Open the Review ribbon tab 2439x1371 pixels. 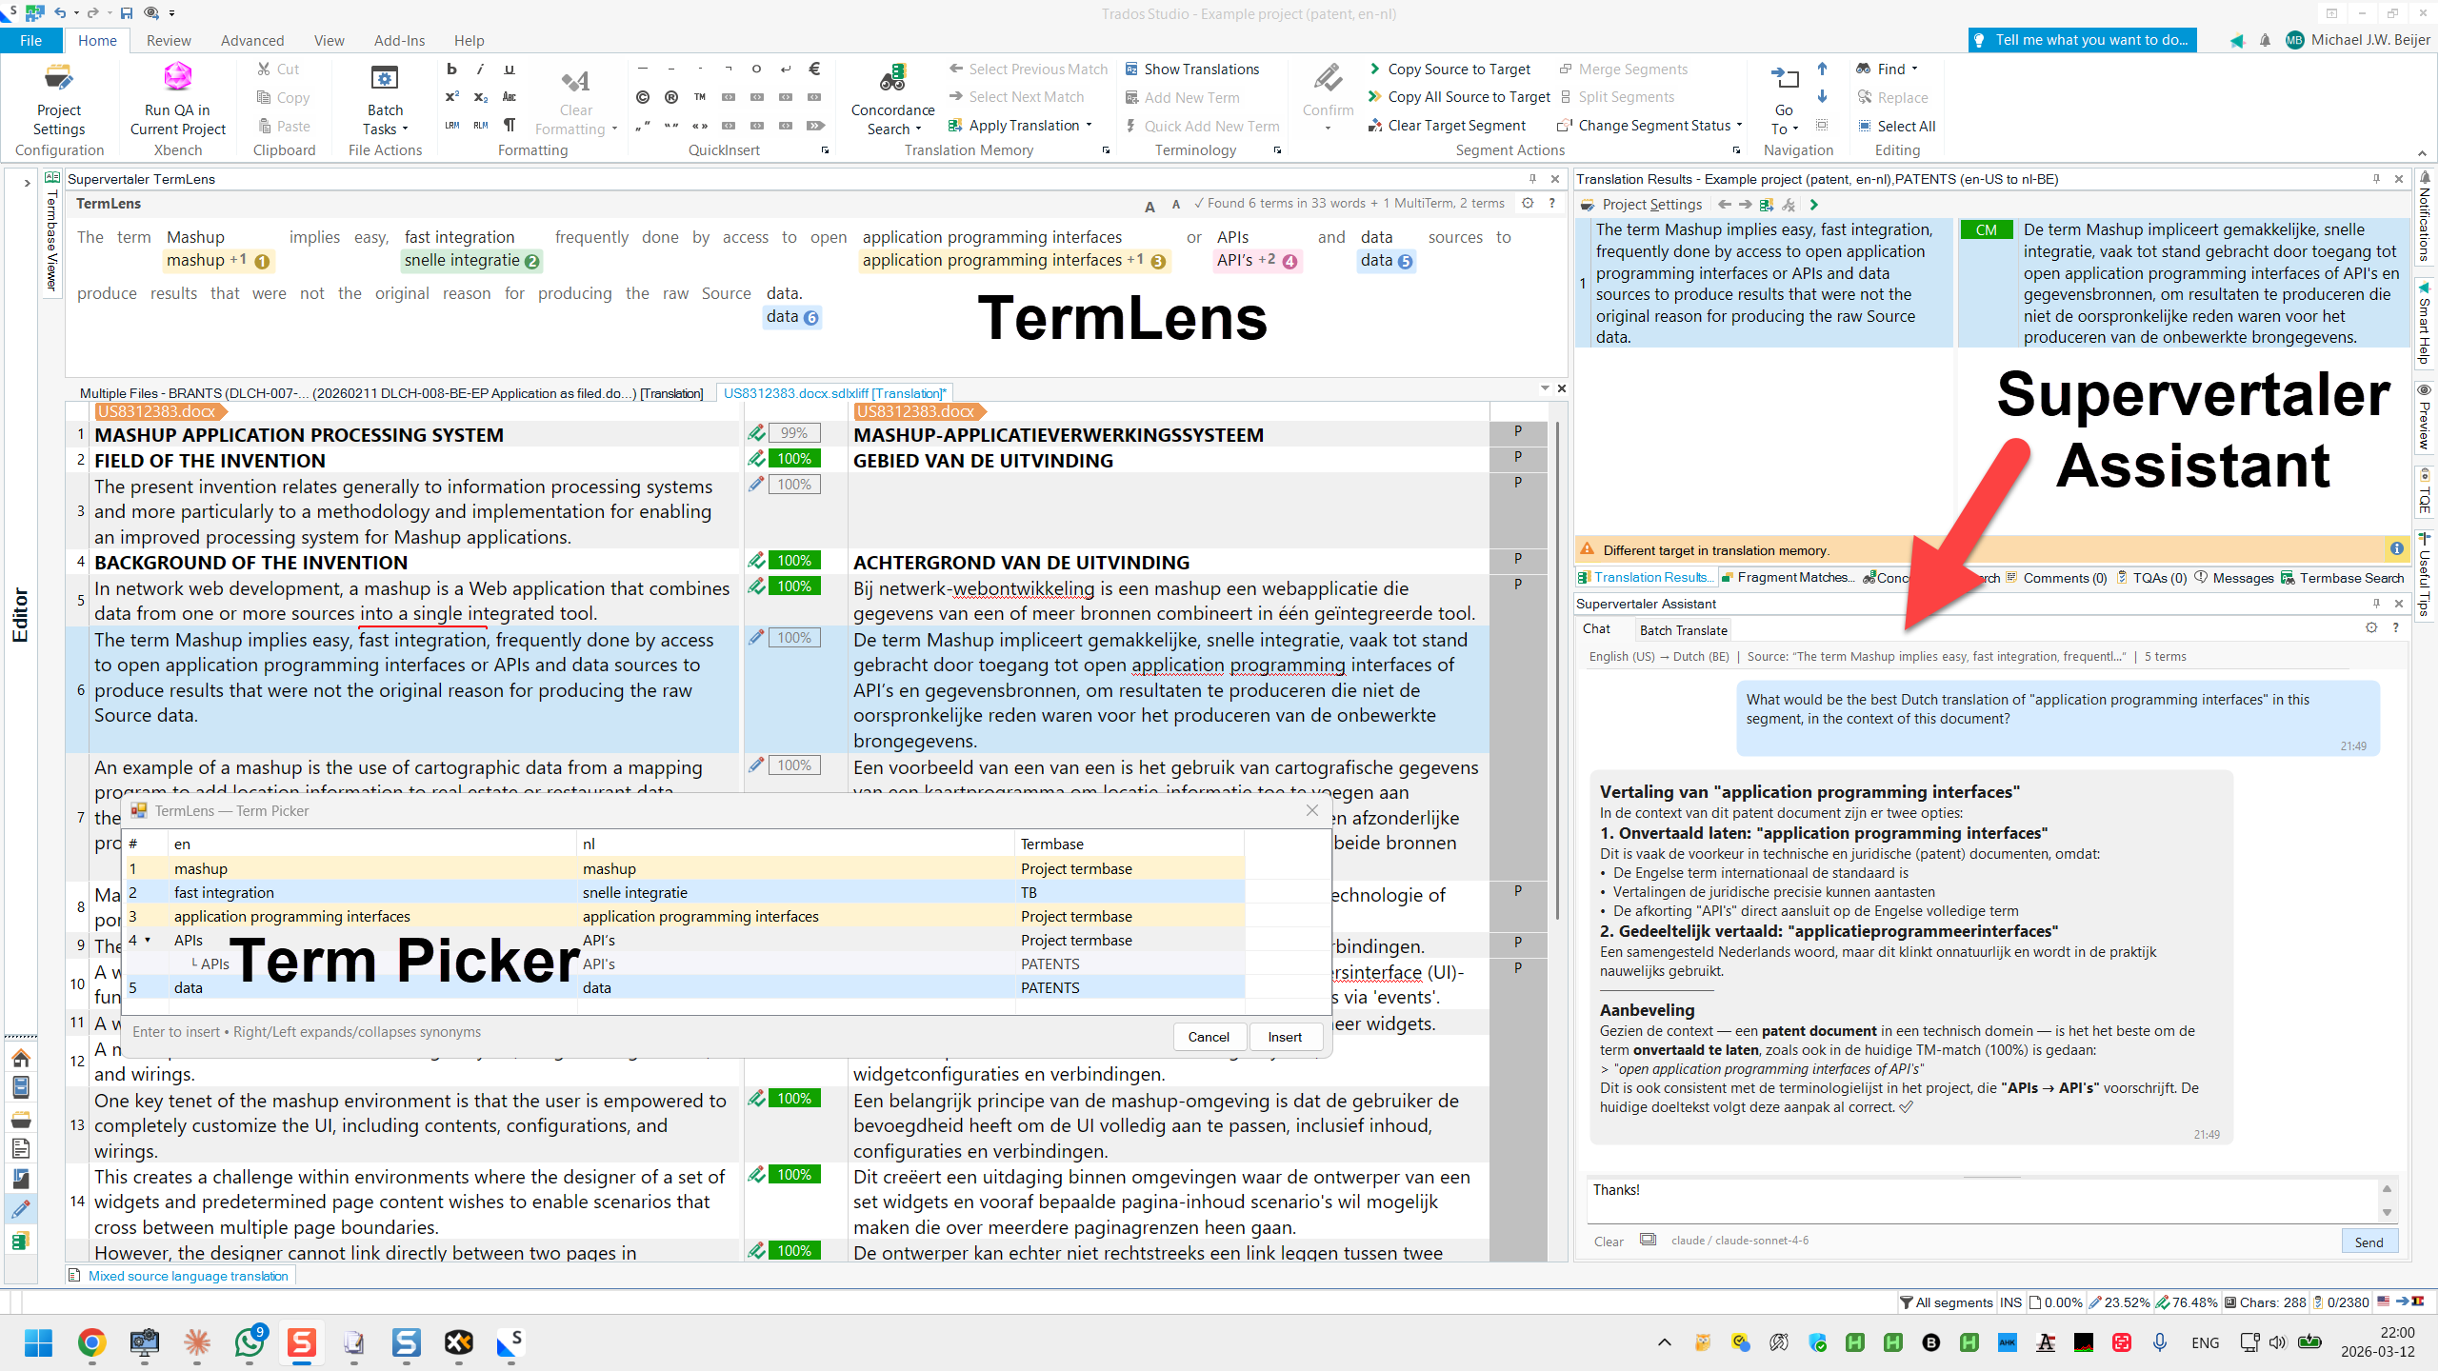pos(169,40)
